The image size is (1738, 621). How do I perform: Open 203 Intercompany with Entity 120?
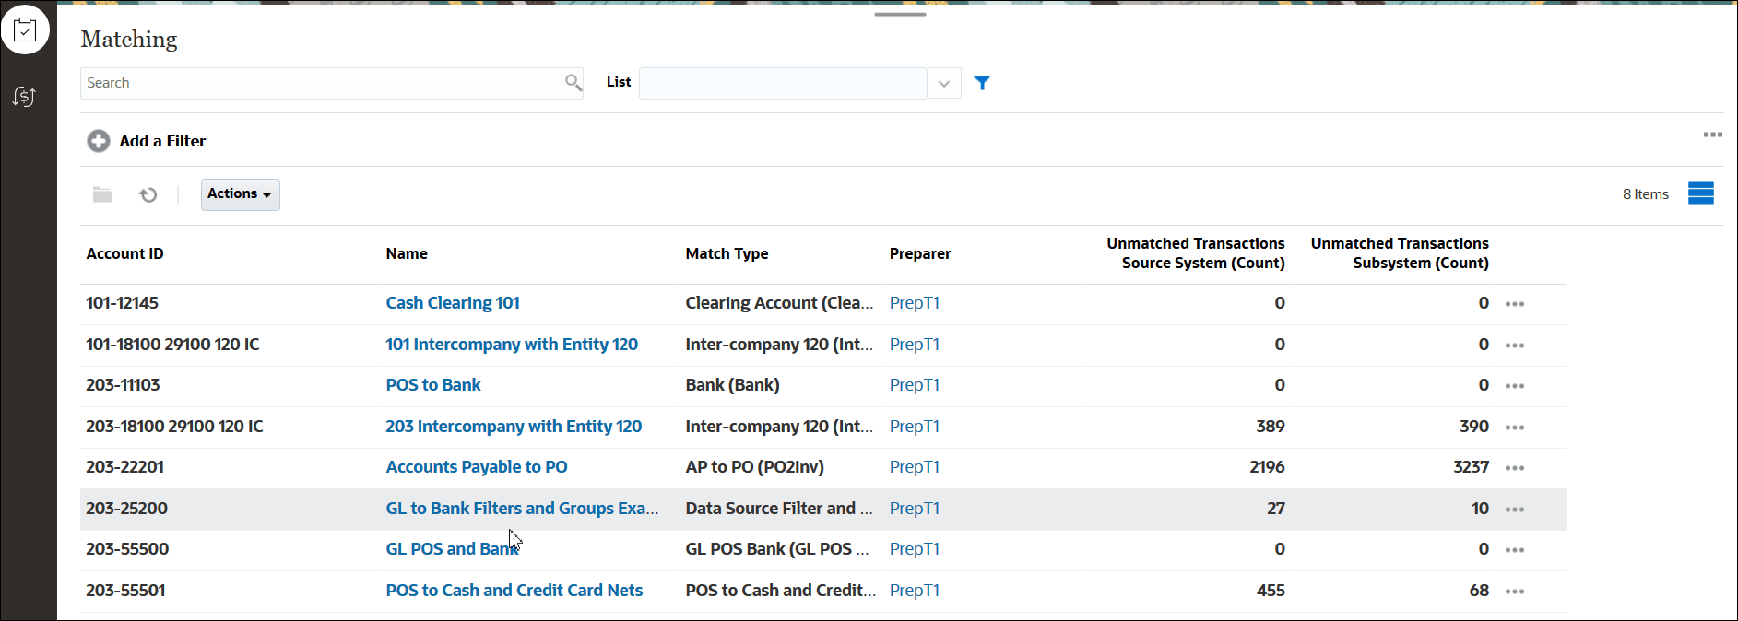pos(514,427)
